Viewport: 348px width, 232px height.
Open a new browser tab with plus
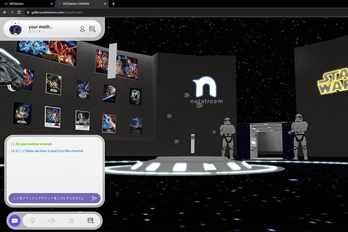coord(113,4)
